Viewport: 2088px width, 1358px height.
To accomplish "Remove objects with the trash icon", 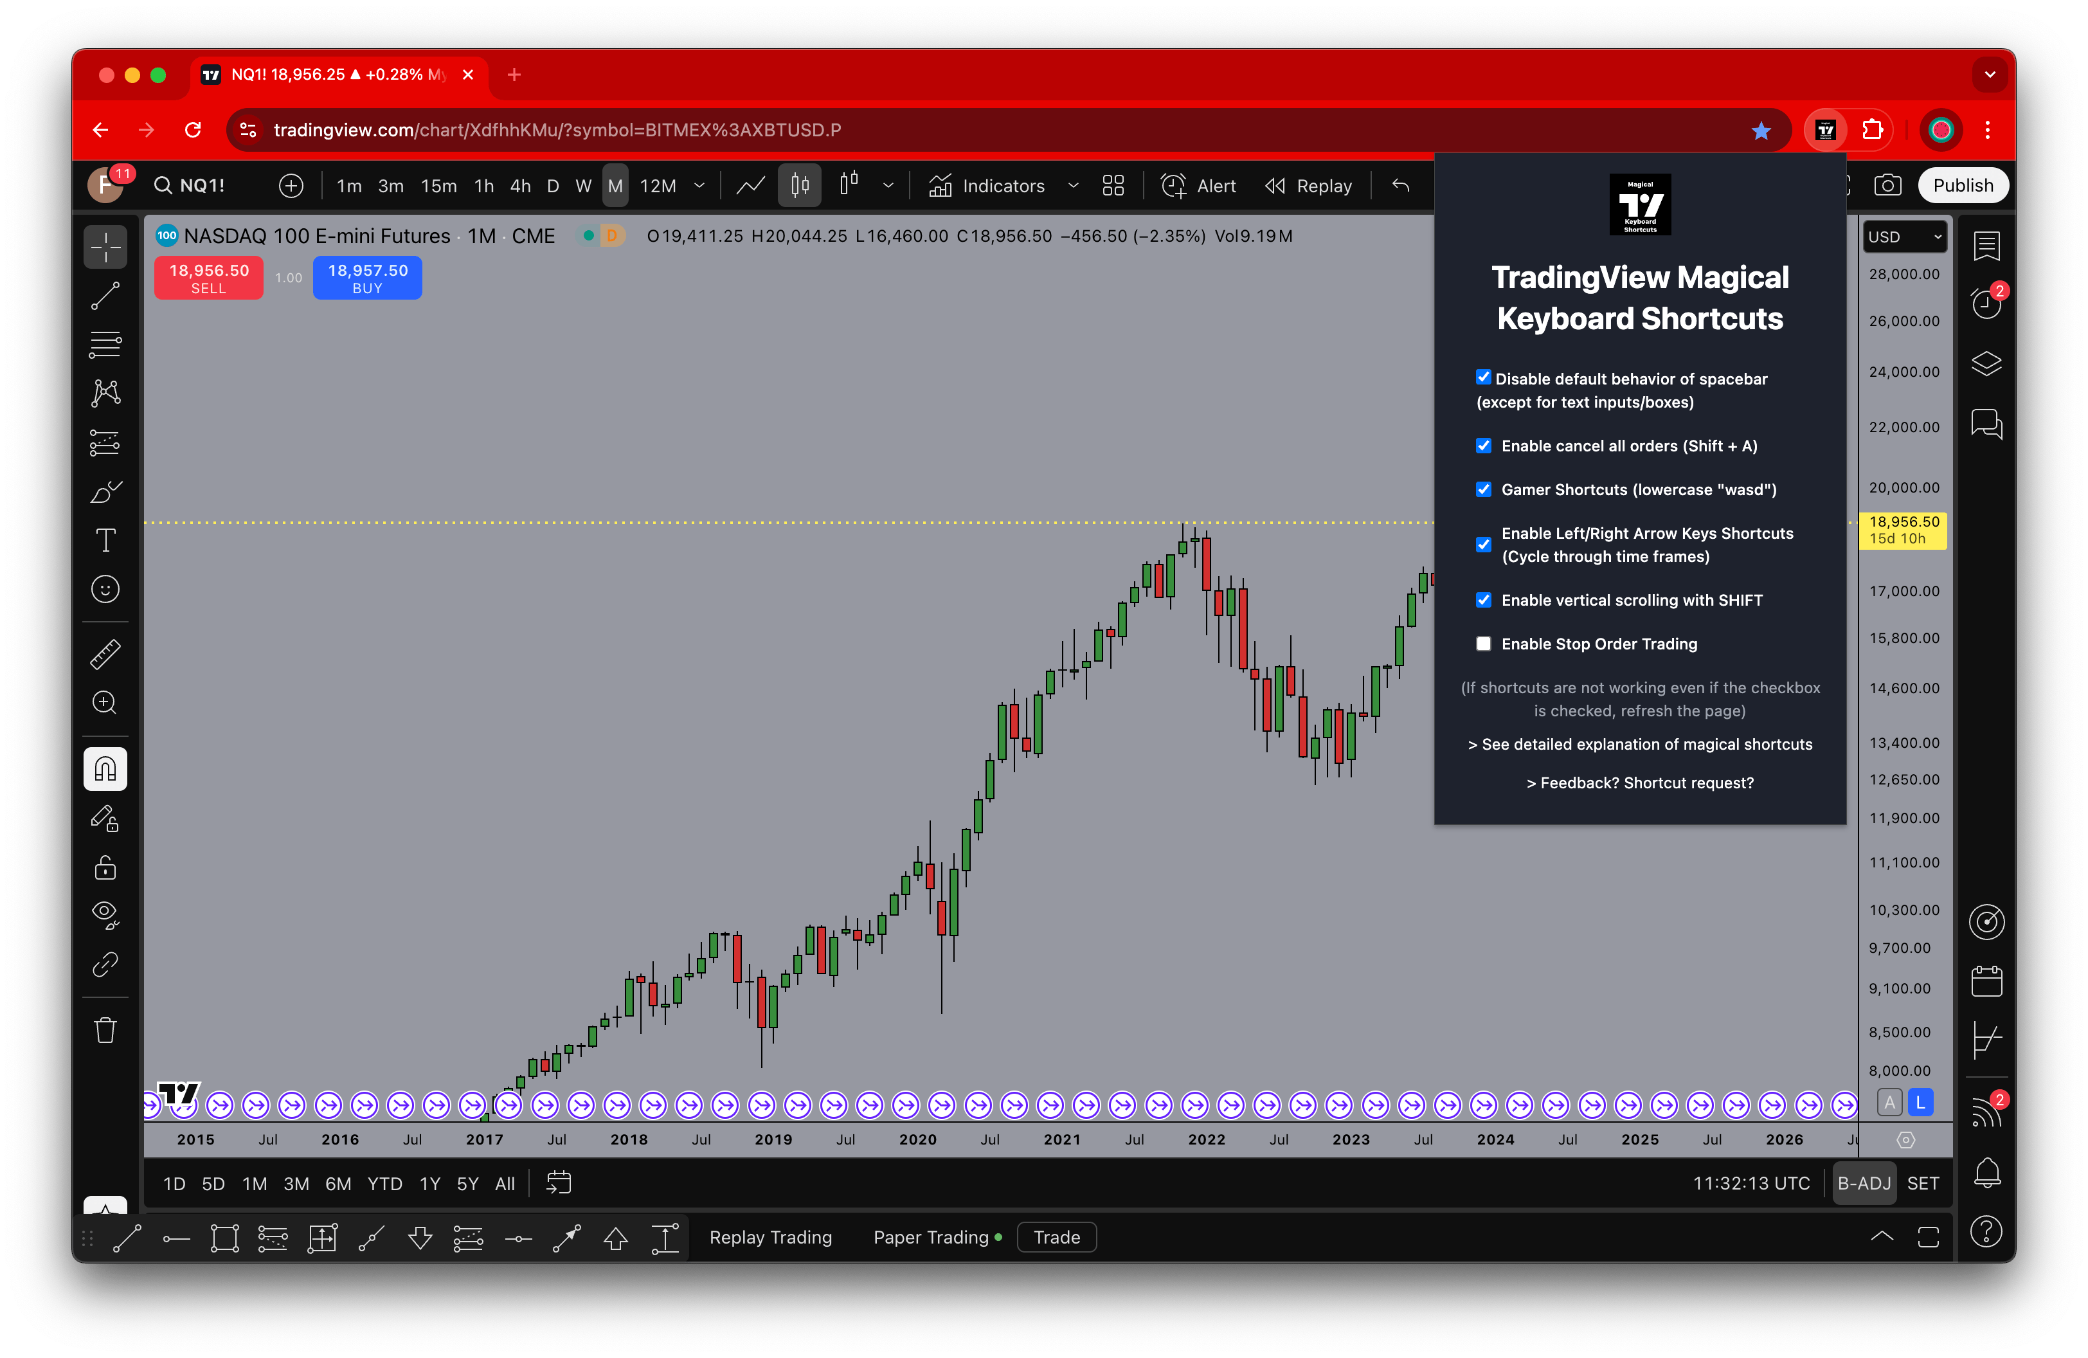I will (105, 1030).
